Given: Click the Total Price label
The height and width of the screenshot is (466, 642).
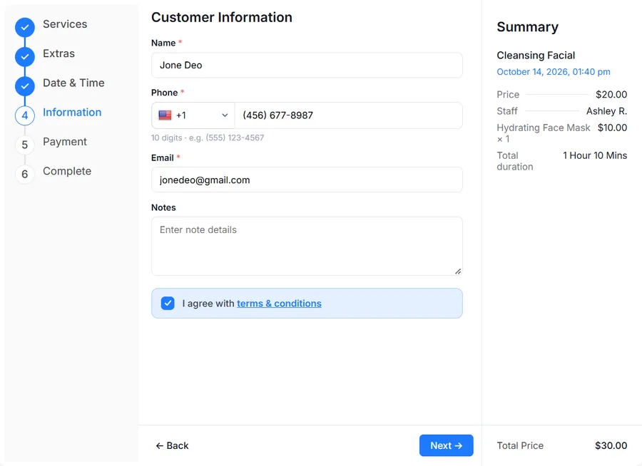Looking at the screenshot, I should point(520,445).
